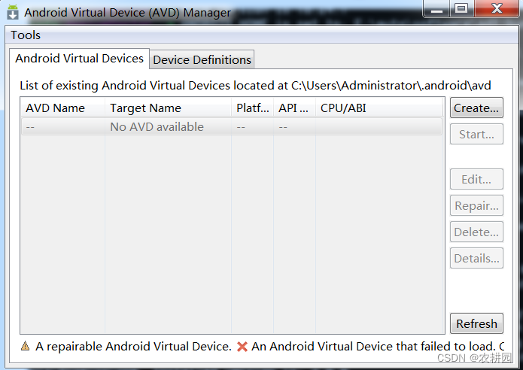
Task: Sort by the AVD Name column header
Action: point(62,108)
